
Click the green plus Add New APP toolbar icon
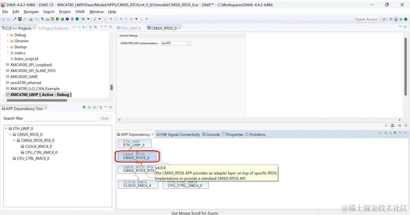(43, 19)
